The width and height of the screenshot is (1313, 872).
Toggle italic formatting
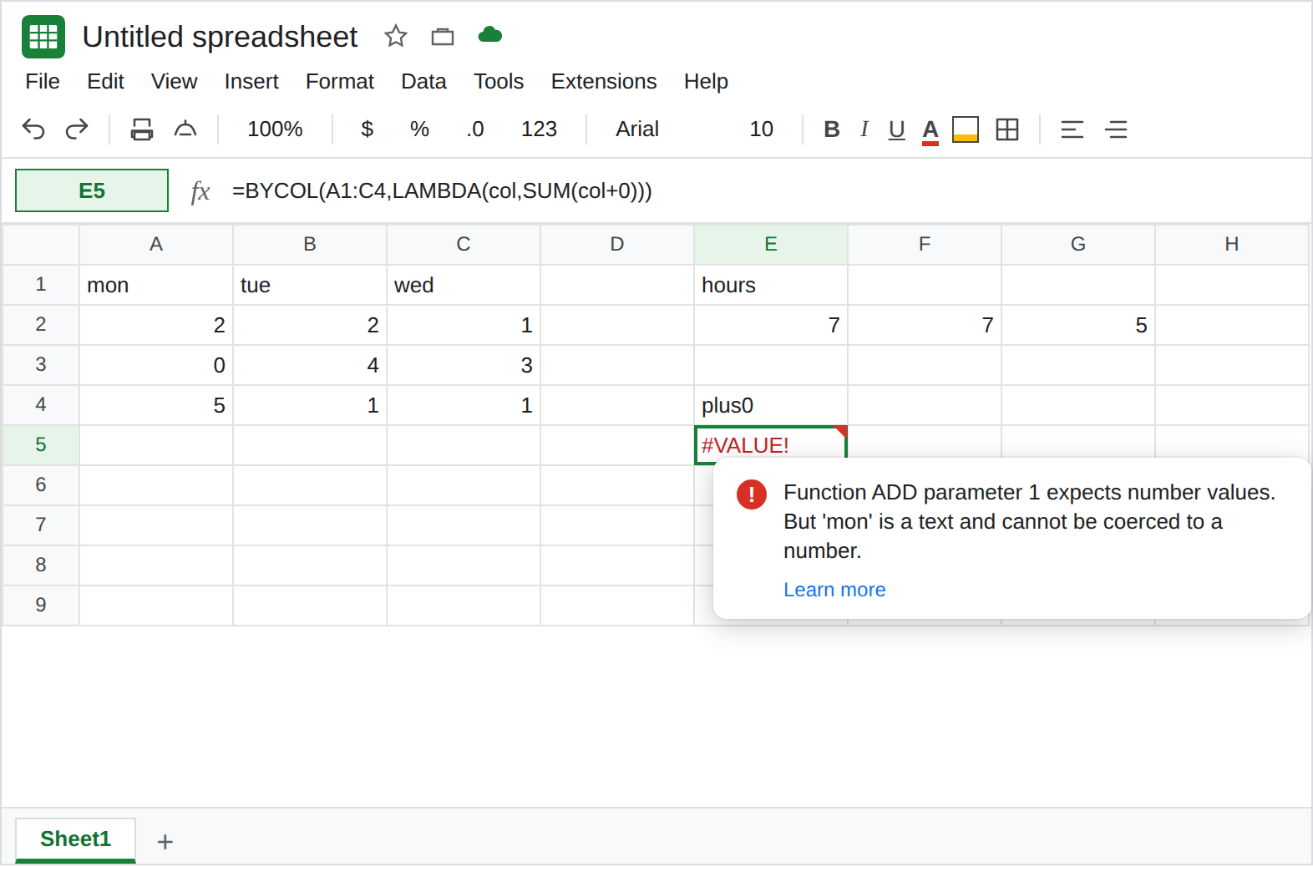tap(864, 129)
